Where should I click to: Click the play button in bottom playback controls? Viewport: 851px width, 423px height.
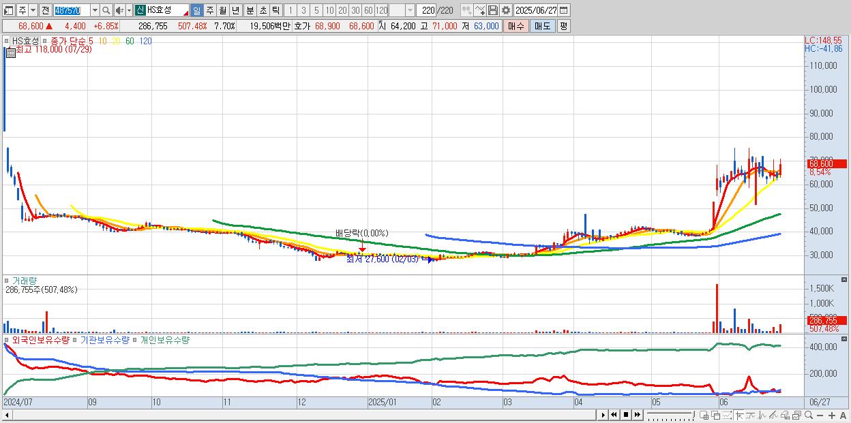pyautogui.click(x=603, y=415)
